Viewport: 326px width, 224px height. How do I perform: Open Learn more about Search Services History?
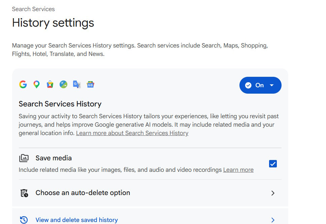[x=132, y=133]
